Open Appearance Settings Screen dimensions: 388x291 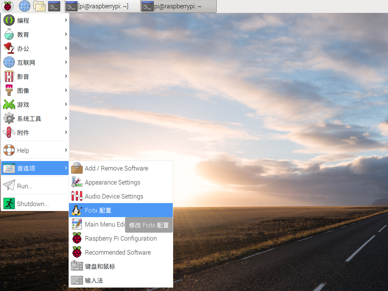(x=121, y=182)
